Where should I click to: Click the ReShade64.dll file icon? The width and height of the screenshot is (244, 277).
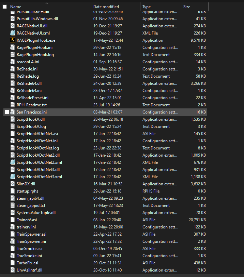tap(13, 83)
